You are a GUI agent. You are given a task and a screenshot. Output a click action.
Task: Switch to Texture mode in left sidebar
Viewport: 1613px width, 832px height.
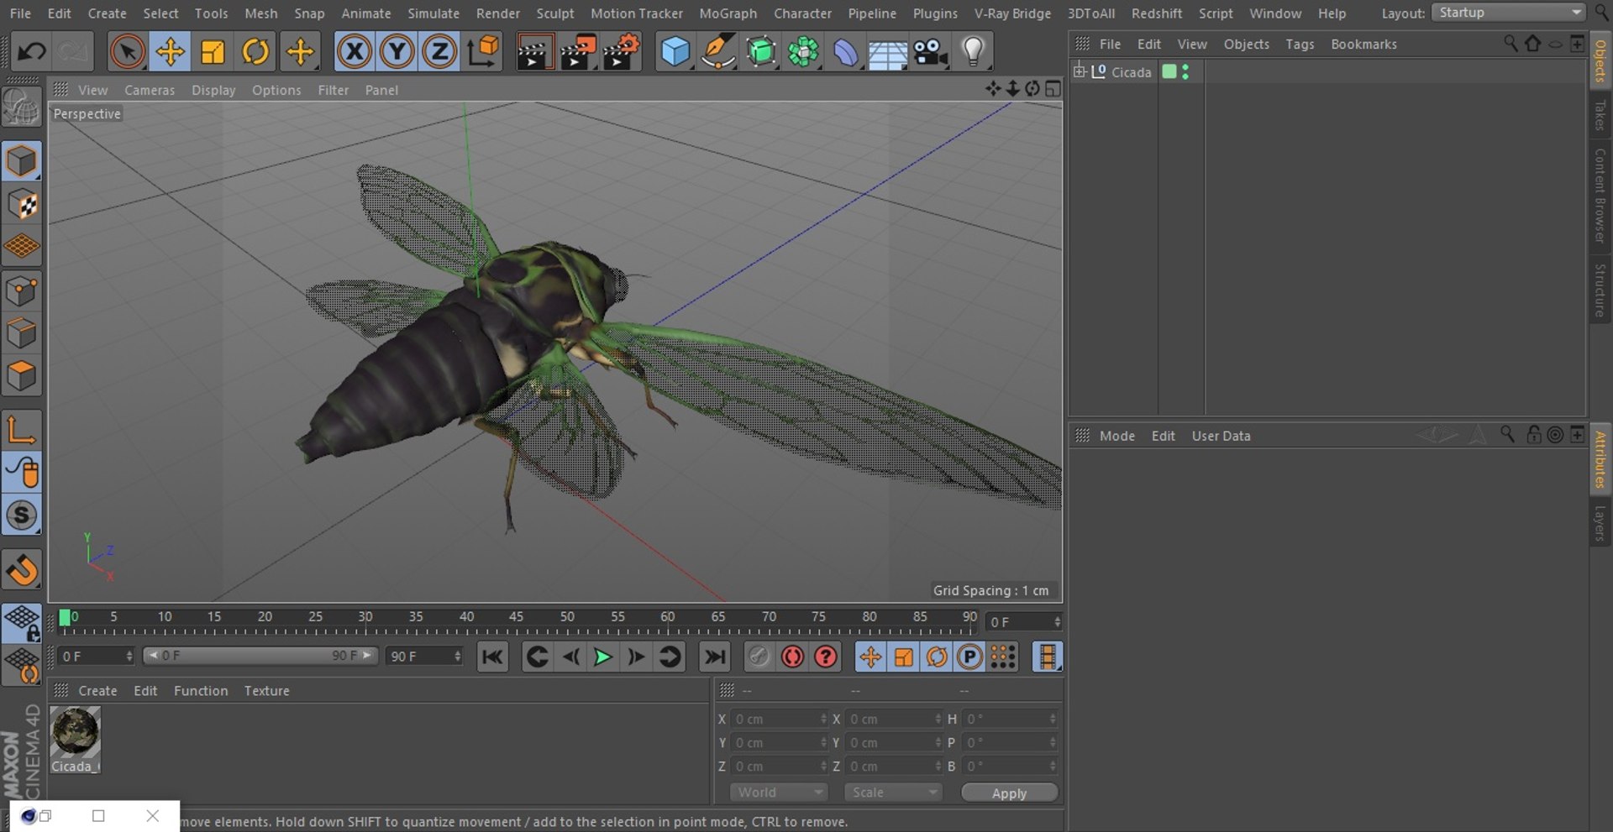point(22,204)
